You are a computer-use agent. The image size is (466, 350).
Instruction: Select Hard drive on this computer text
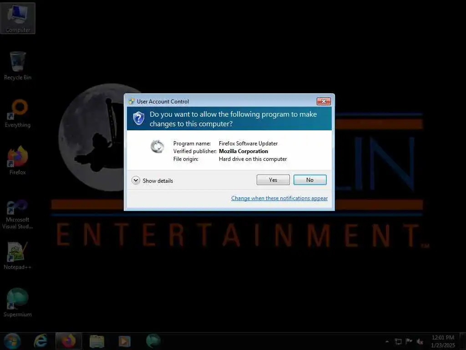pyautogui.click(x=253, y=159)
